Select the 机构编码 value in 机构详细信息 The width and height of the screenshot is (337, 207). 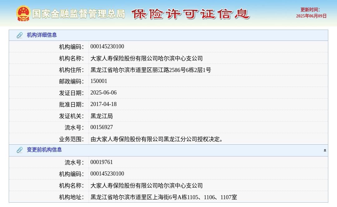pyautogui.click(x=107, y=46)
